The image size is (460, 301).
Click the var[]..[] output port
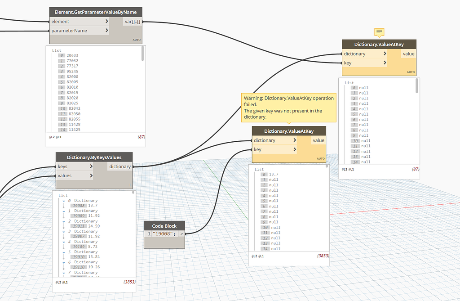click(133, 21)
